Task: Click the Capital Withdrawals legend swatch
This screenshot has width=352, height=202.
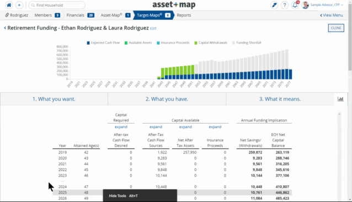Action: click(x=196, y=43)
